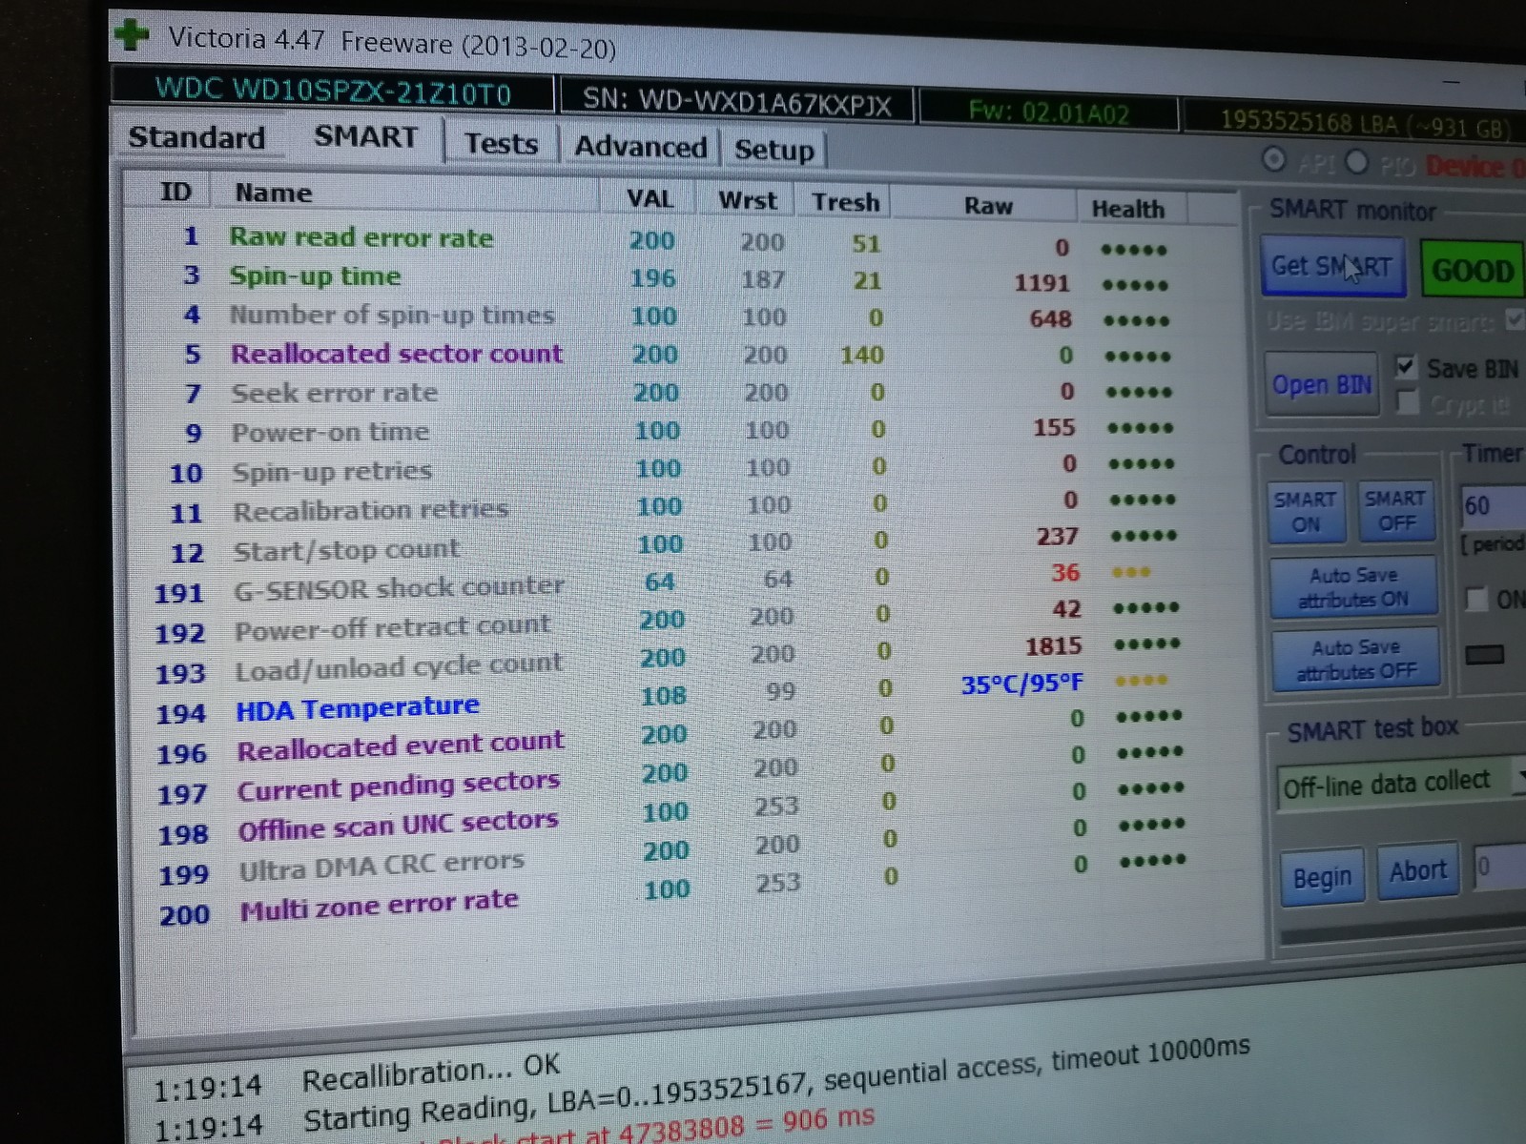Click the SMART OFF button
The image size is (1526, 1144).
(1395, 510)
